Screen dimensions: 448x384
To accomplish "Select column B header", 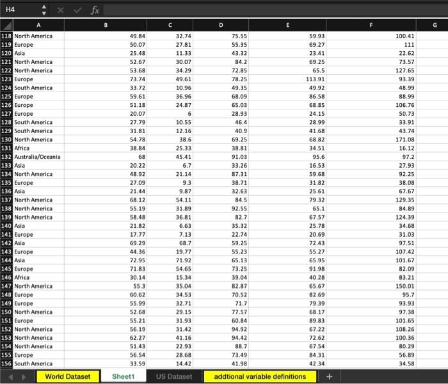I will pyautogui.click(x=106, y=25).
